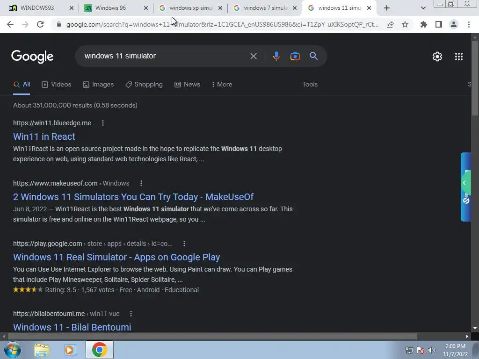Switch to windows xp simulator tab
The height and width of the screenshot is (359, 479).
191,8
